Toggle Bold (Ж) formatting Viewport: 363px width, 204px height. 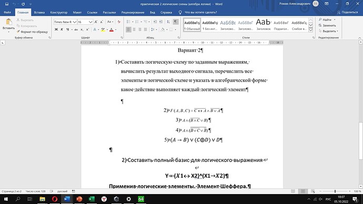pos(56,29)
